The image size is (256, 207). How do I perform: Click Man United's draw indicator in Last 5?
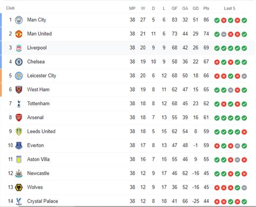(224, 34)
